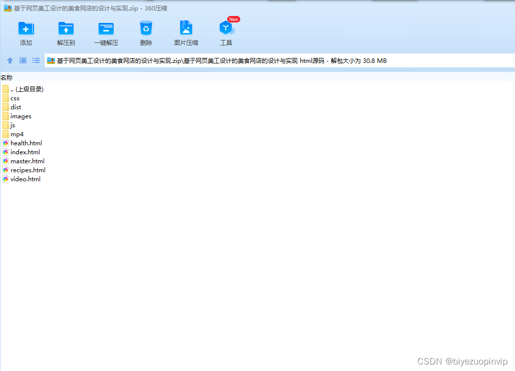The height and width of the screenshot is (371, 515).
Task: Select the css folder
Action: (x=11, y=98)
